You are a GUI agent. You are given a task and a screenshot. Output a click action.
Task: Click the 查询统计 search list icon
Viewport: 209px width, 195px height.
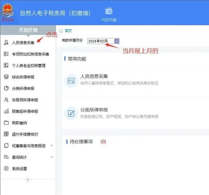[x=6, y=157]
